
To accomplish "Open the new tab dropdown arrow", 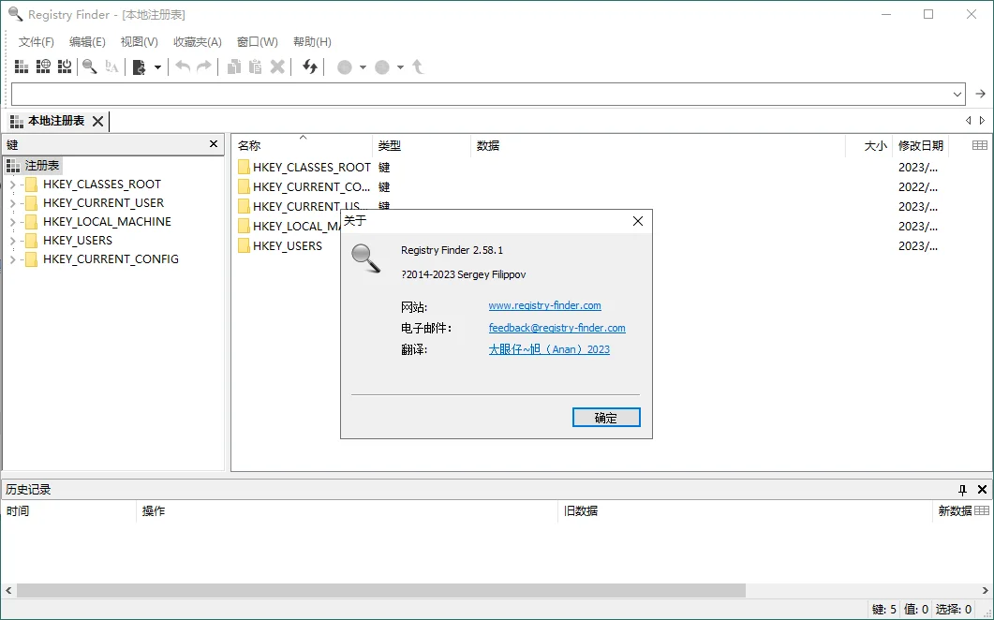I will pyautogui.click(x=157, y=66).
